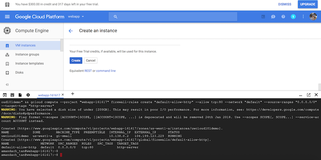Click the Compute Engine chip icon
The width and height of the screenshot is (321, 160).
click(7, 31)
